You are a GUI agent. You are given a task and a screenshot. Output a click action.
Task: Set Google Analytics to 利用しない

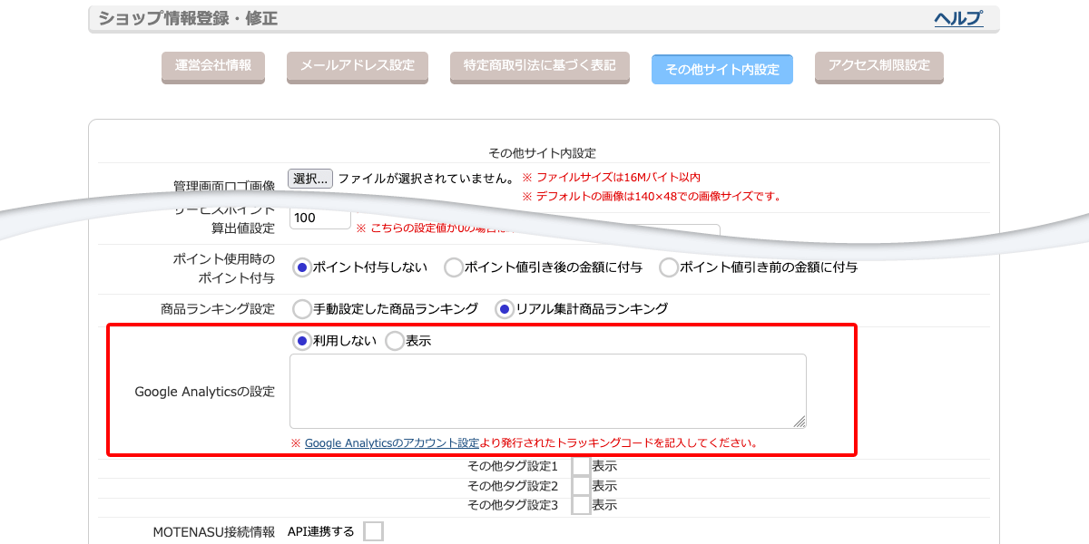pyautogui.click(x=302, y=341)
